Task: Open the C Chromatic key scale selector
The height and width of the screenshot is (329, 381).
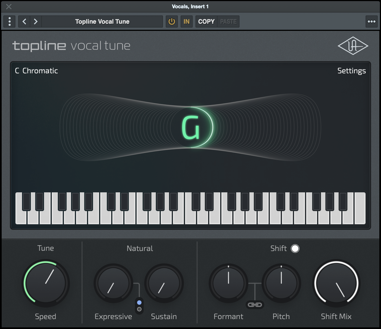Action: coord(36,71)
